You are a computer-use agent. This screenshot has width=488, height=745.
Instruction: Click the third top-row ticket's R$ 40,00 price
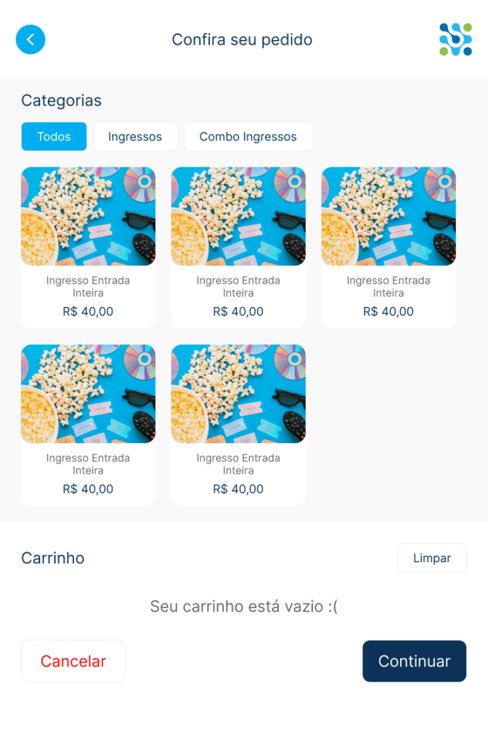389,312
